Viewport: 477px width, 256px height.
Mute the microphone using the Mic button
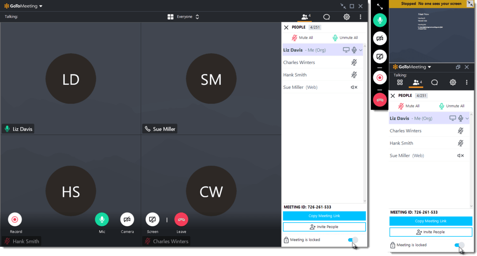pos(102,219)
